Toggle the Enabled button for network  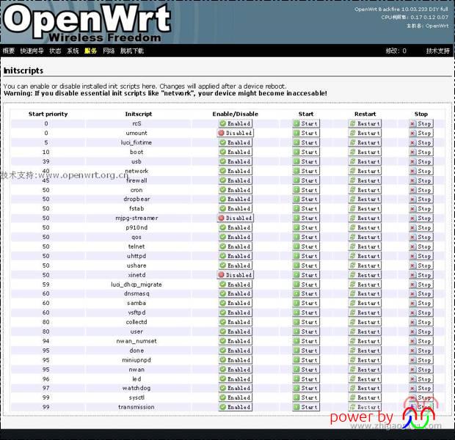click(x=236, y=171)
